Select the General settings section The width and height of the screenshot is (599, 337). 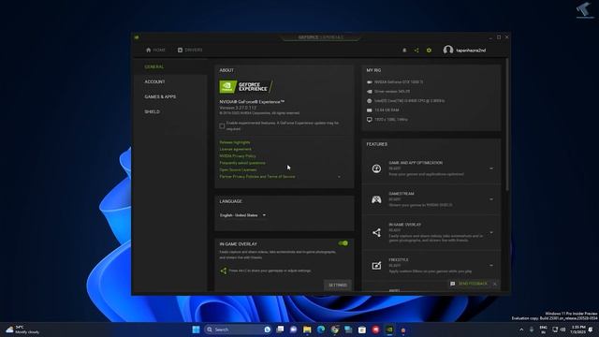153,66
